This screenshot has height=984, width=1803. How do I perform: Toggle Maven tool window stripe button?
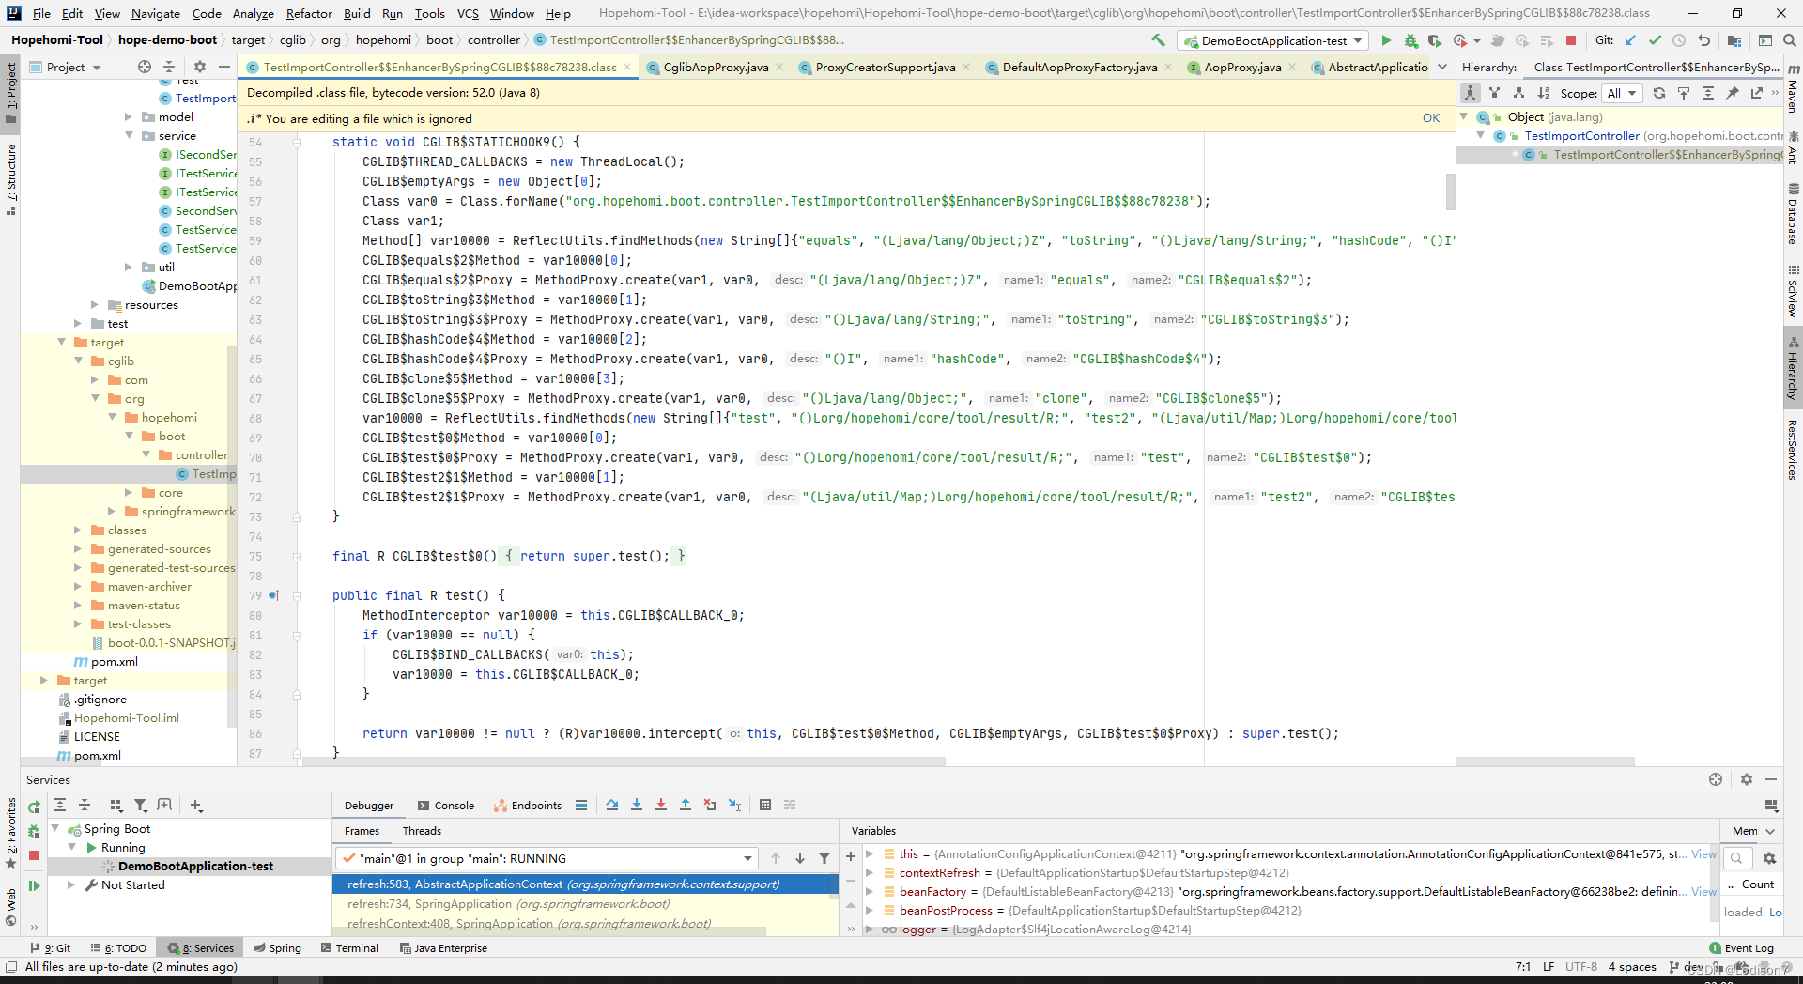[x=1793, y=88]
